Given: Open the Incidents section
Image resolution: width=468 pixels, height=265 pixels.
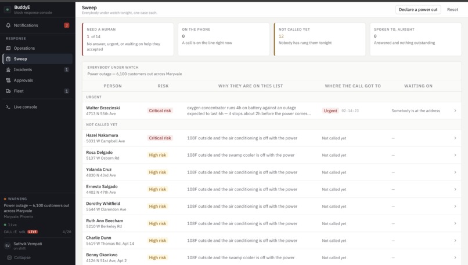Looking at the screenshot, I should click(38, 69).
